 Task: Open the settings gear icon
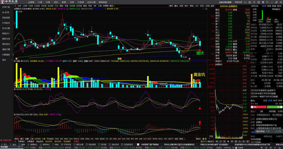coord(259,2)
